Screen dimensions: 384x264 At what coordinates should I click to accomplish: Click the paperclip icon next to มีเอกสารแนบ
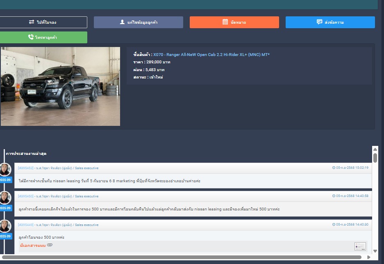(50, 245)
